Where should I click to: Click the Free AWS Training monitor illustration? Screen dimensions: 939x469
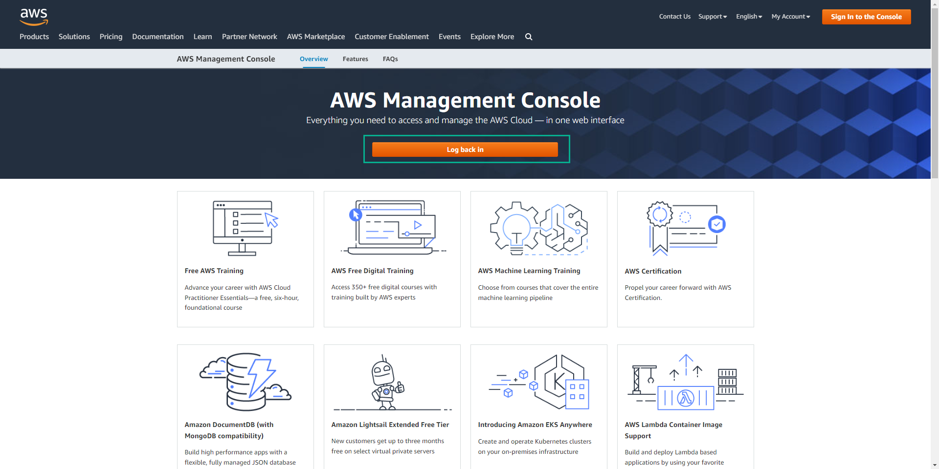click(246, 228)
